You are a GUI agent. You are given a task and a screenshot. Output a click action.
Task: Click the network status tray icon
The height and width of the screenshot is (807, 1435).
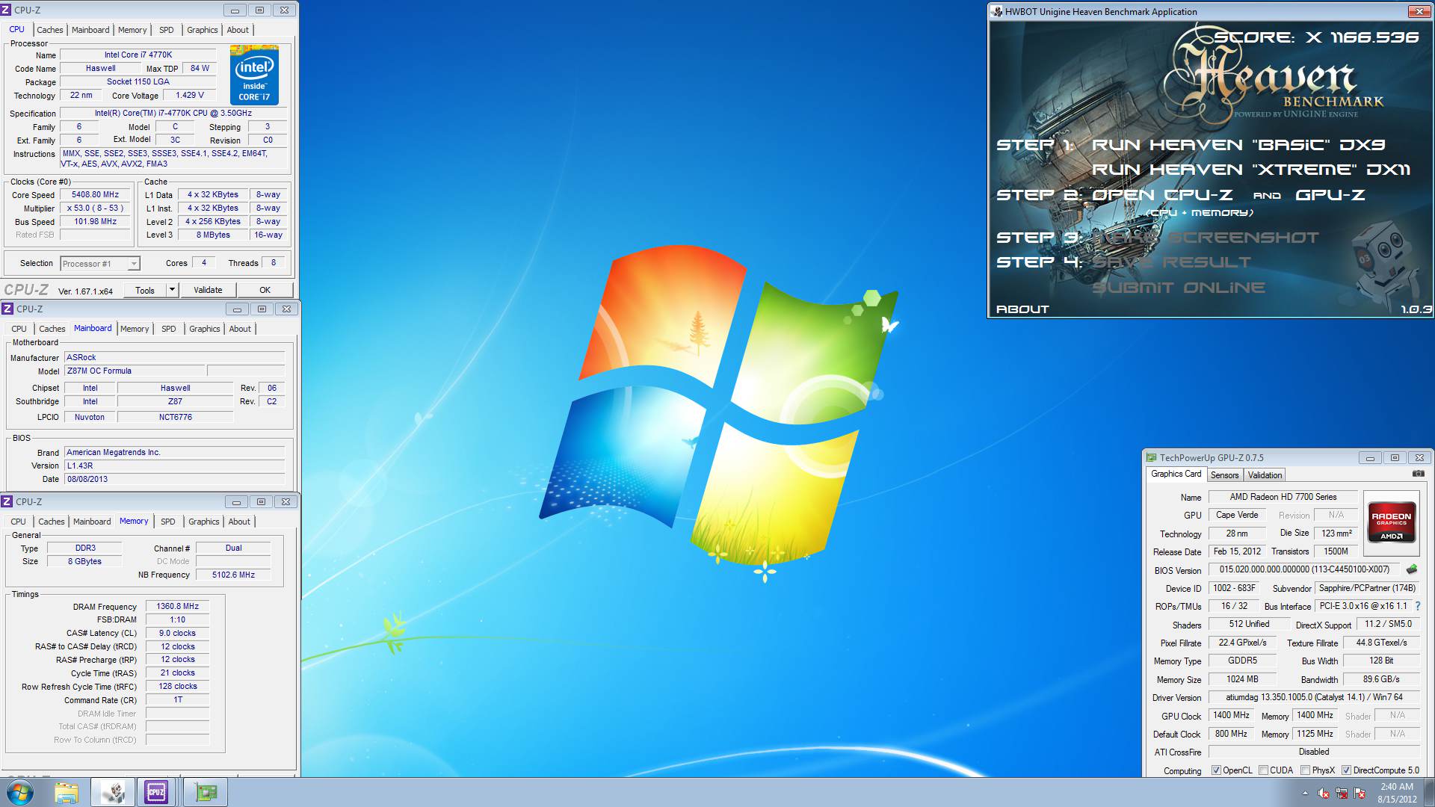(1342, 793)
